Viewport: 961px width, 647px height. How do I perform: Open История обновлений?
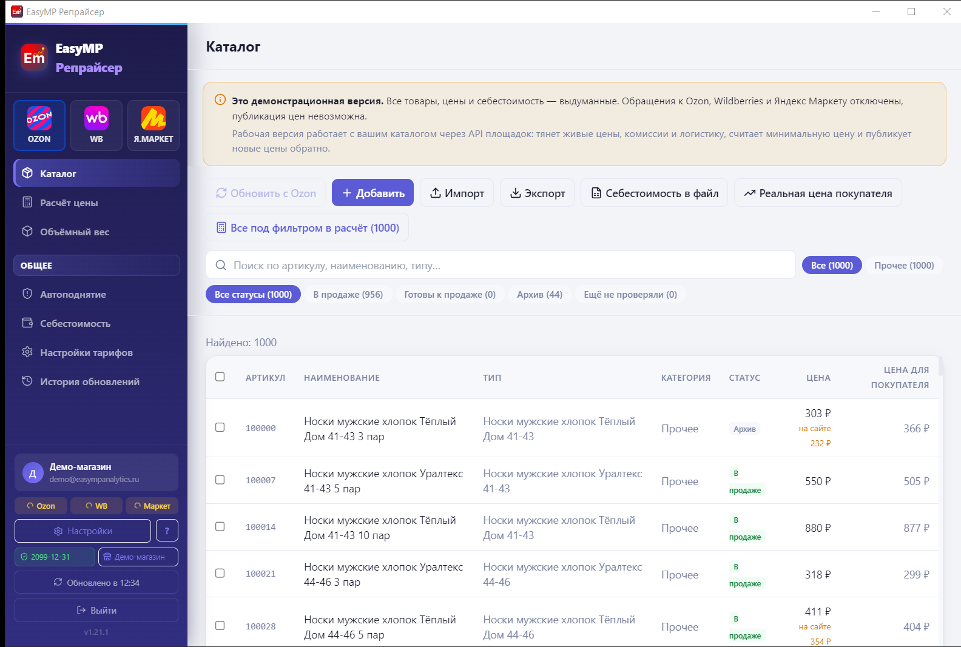point(97,381)
